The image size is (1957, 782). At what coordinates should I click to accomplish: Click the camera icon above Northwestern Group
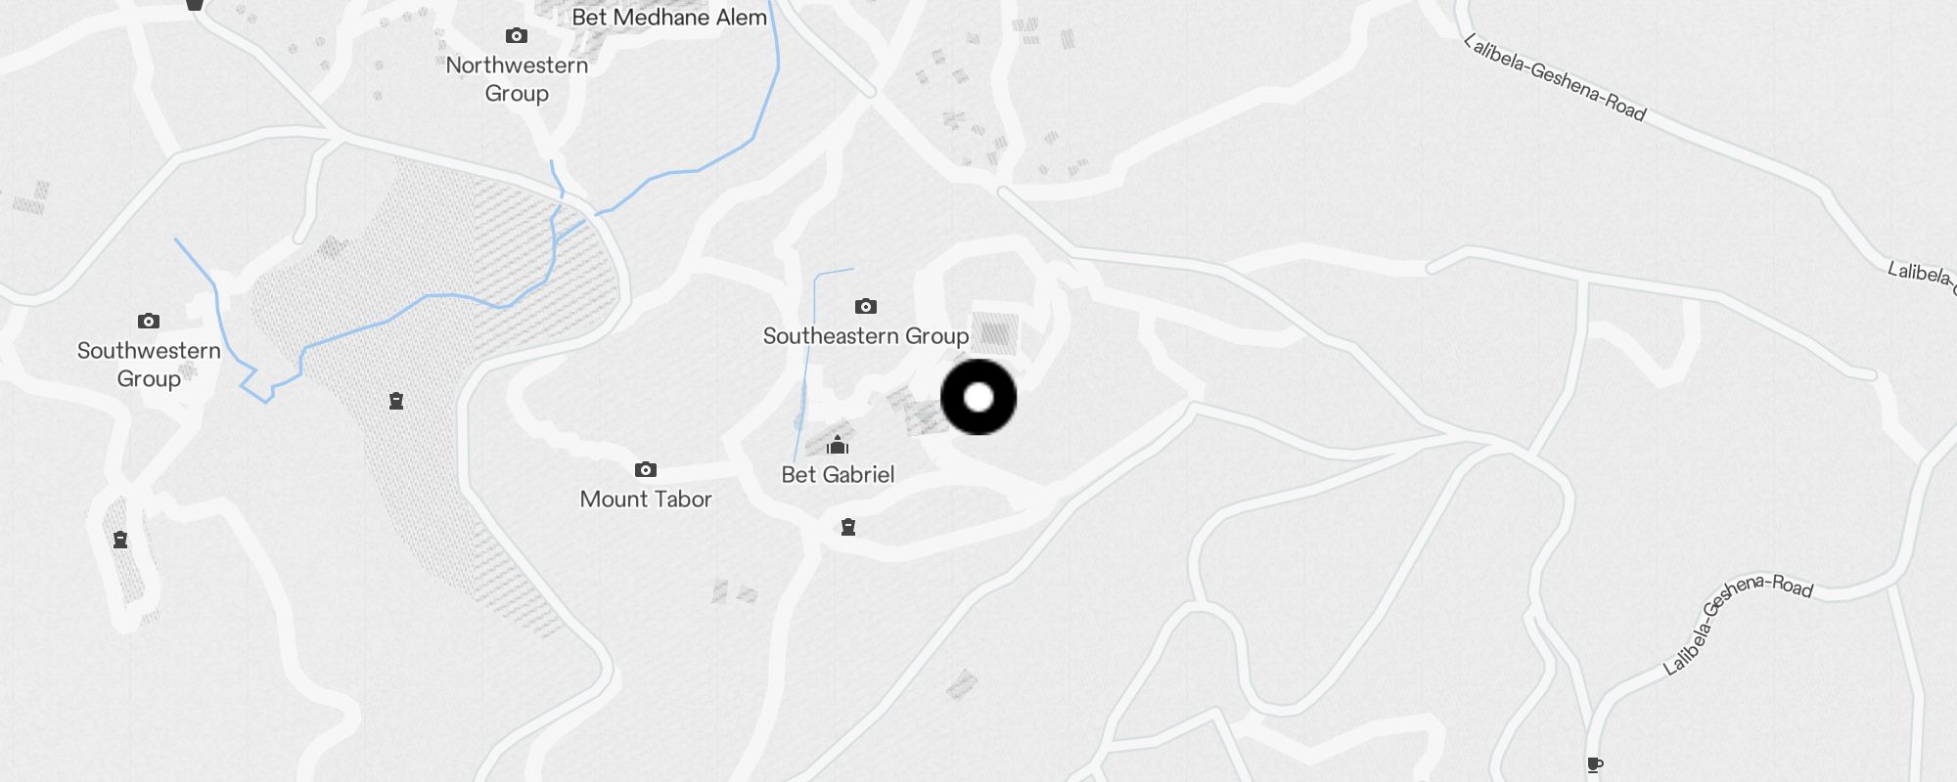pos(517,36)
